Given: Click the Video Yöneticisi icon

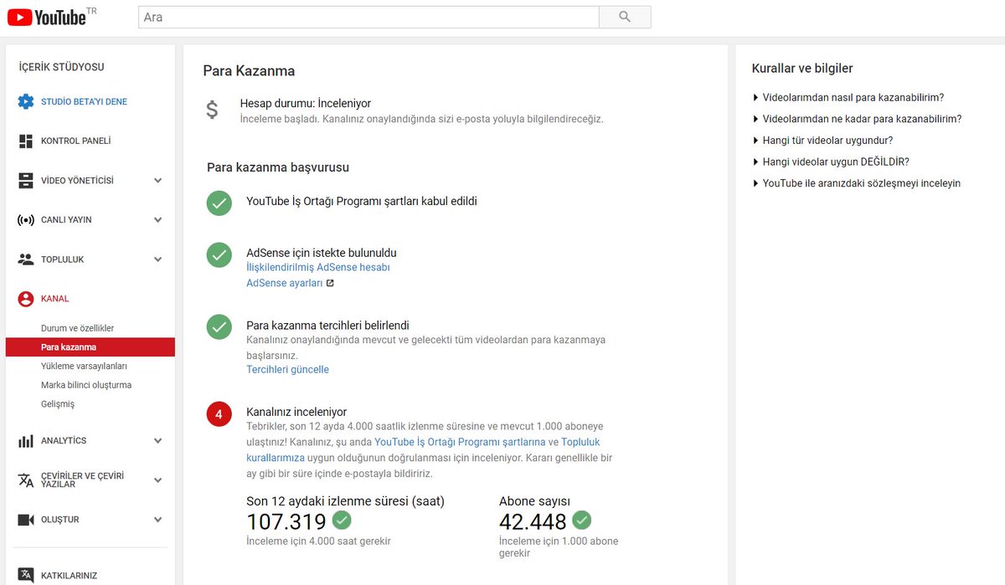Looking at the screenshot, I should pos(26,181).
